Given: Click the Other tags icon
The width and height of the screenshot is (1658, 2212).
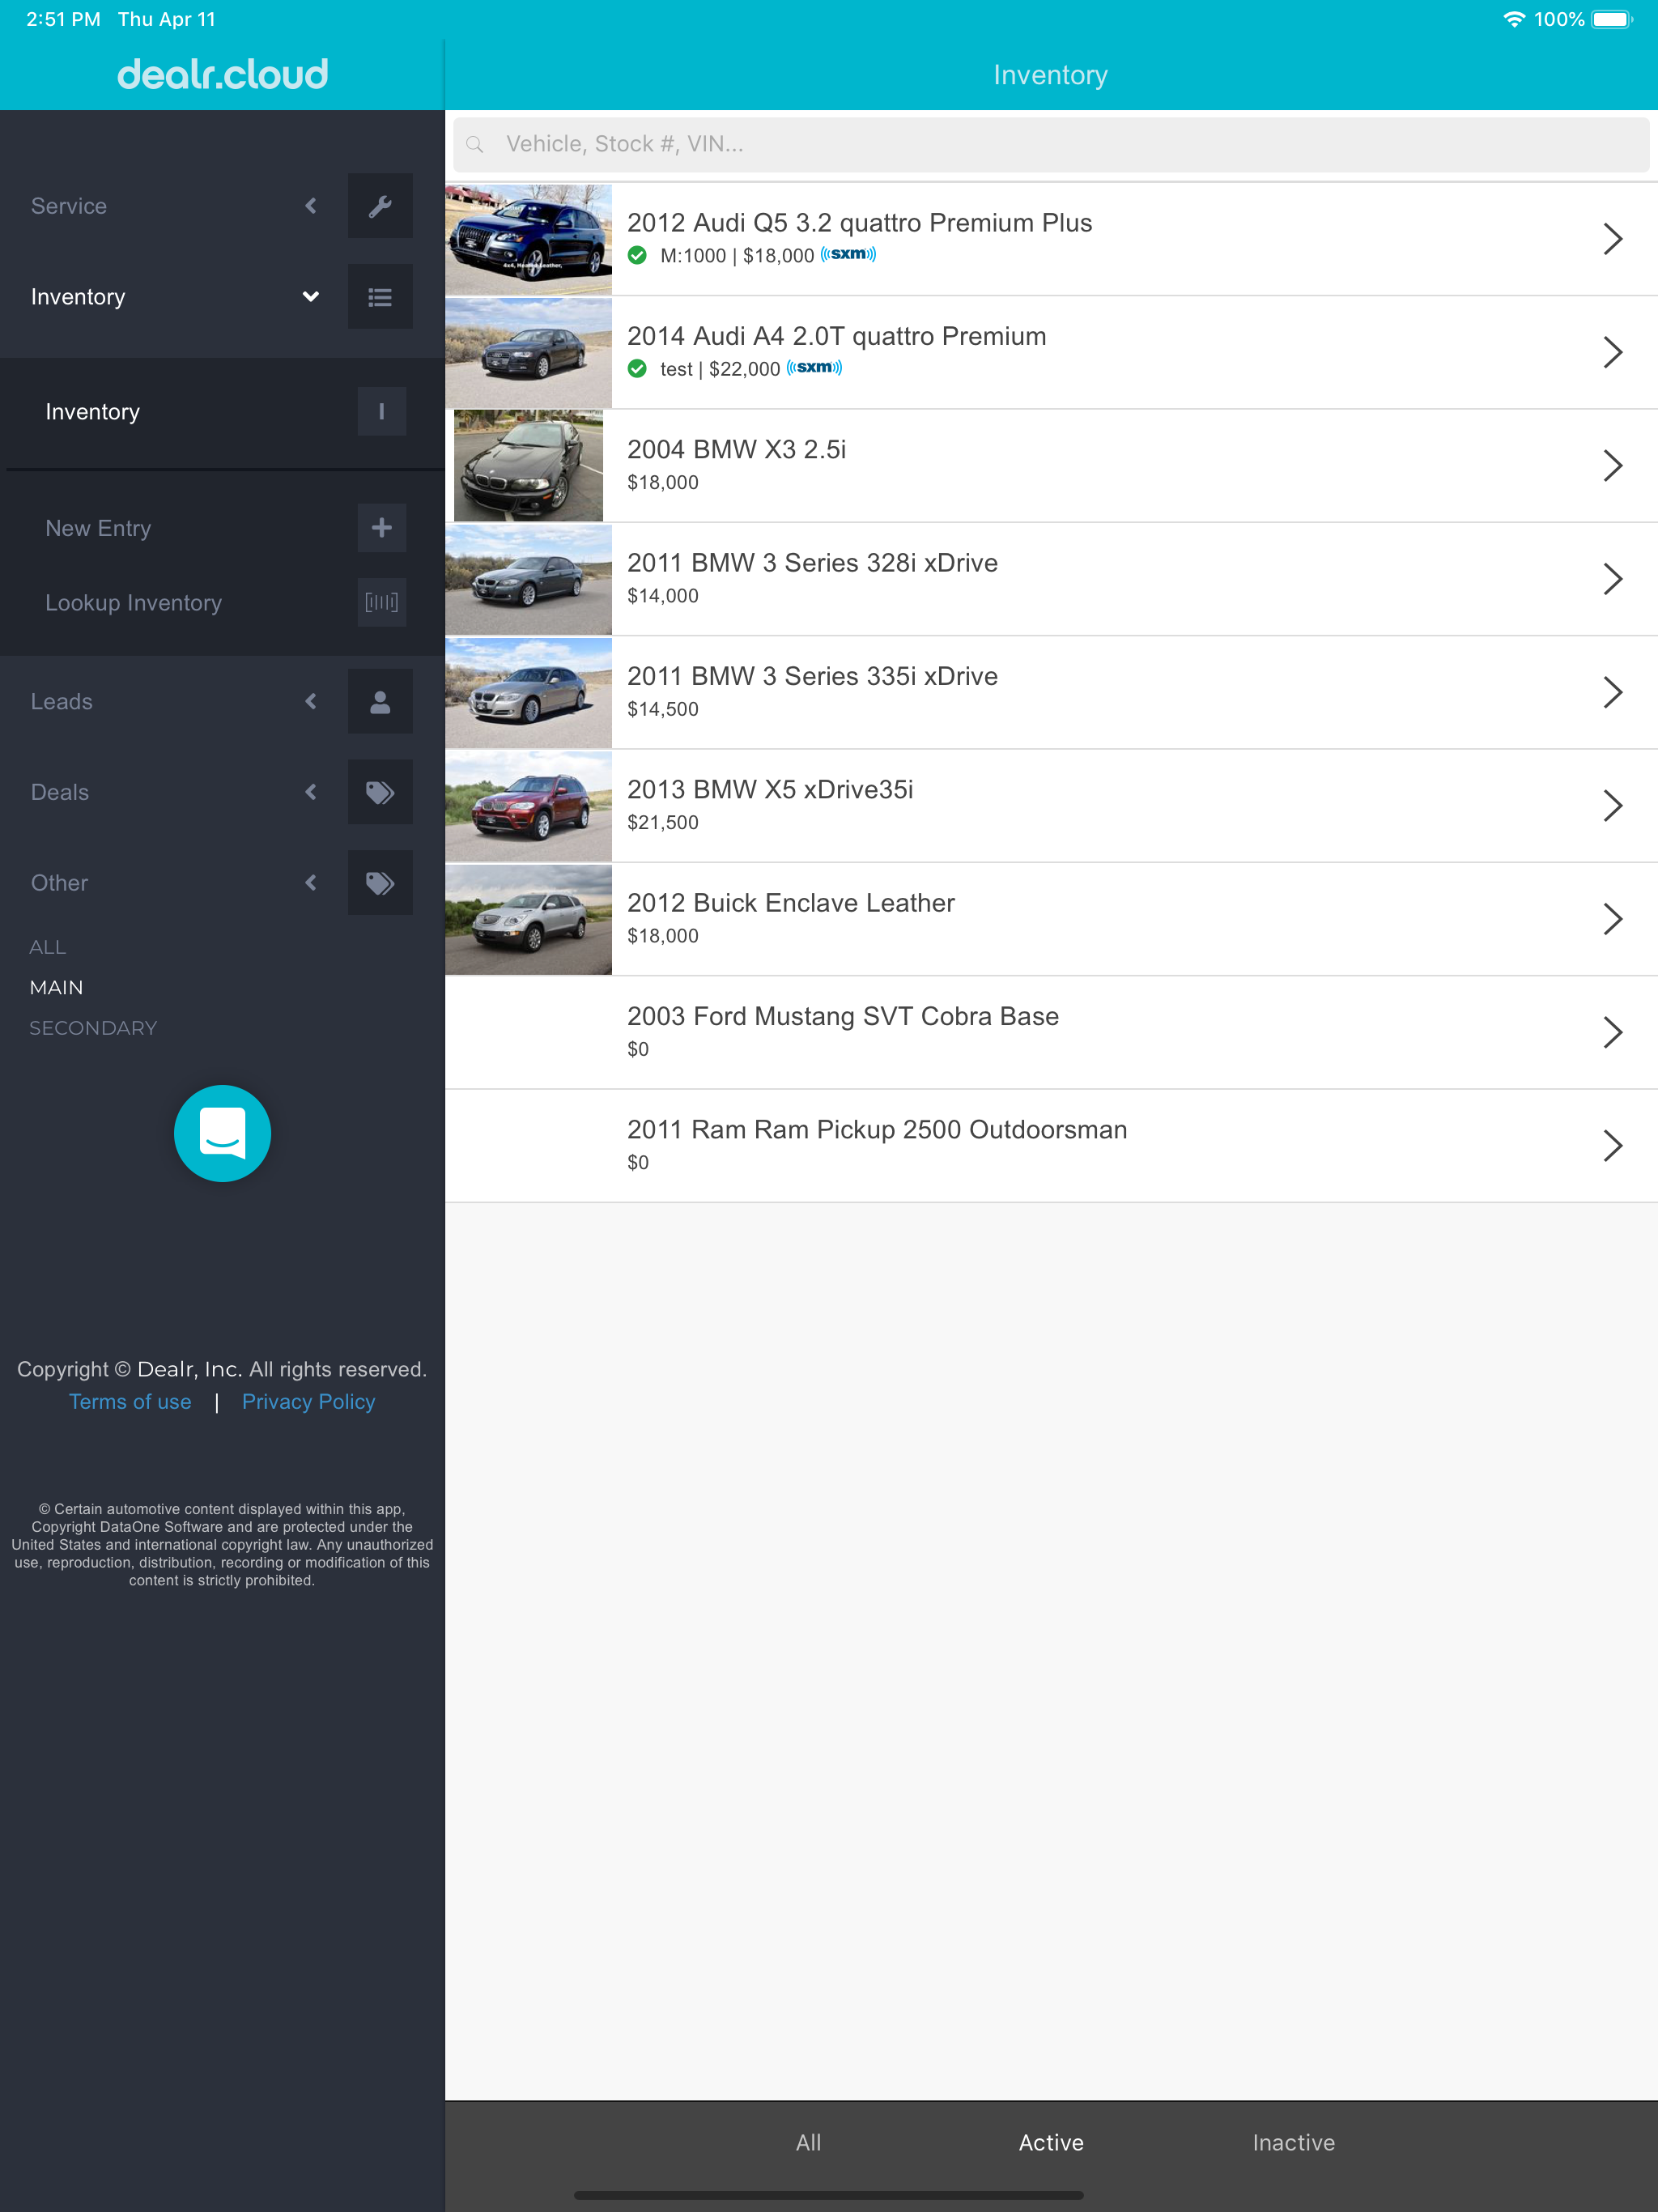Looking at the screenshot, I should tap(380, 883).
